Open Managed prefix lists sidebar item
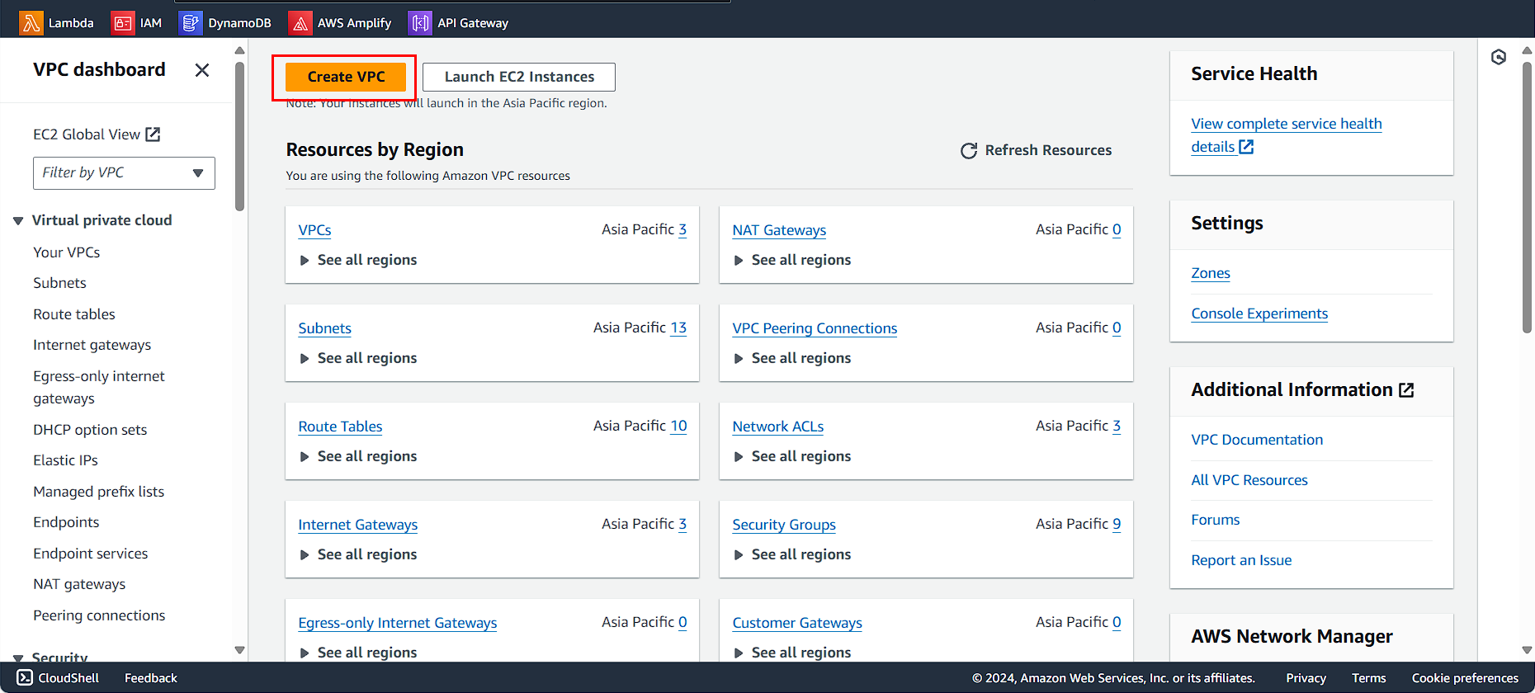 click(99, 492)
